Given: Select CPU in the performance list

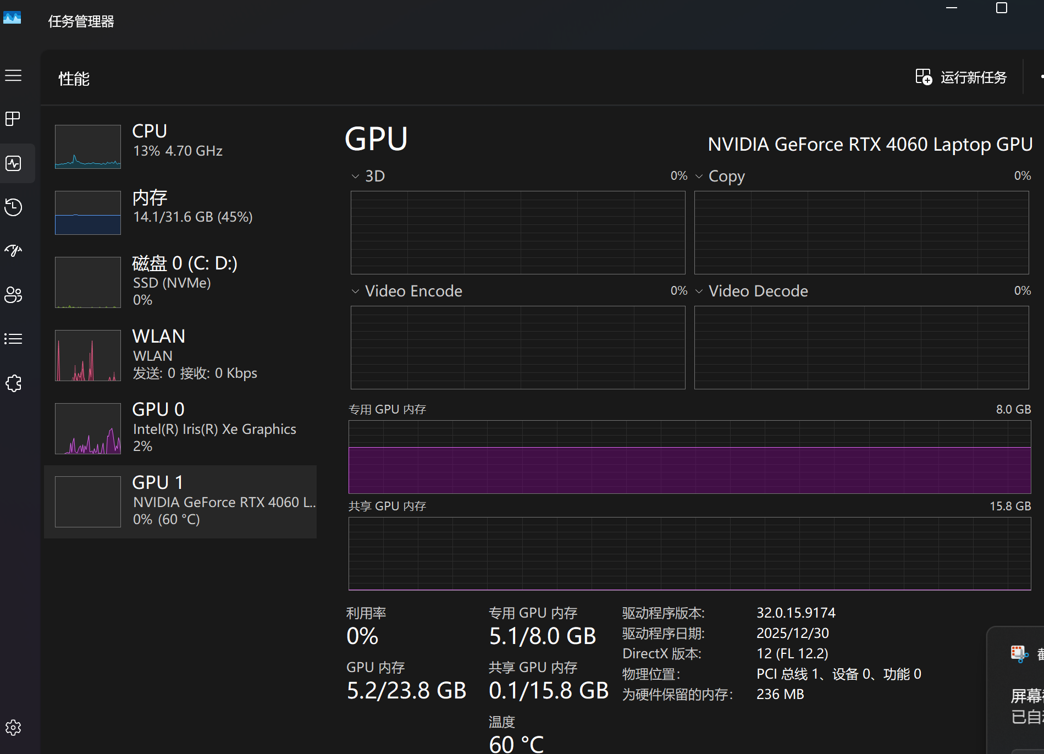Looking at the screenshot, I should click(180, 146).
